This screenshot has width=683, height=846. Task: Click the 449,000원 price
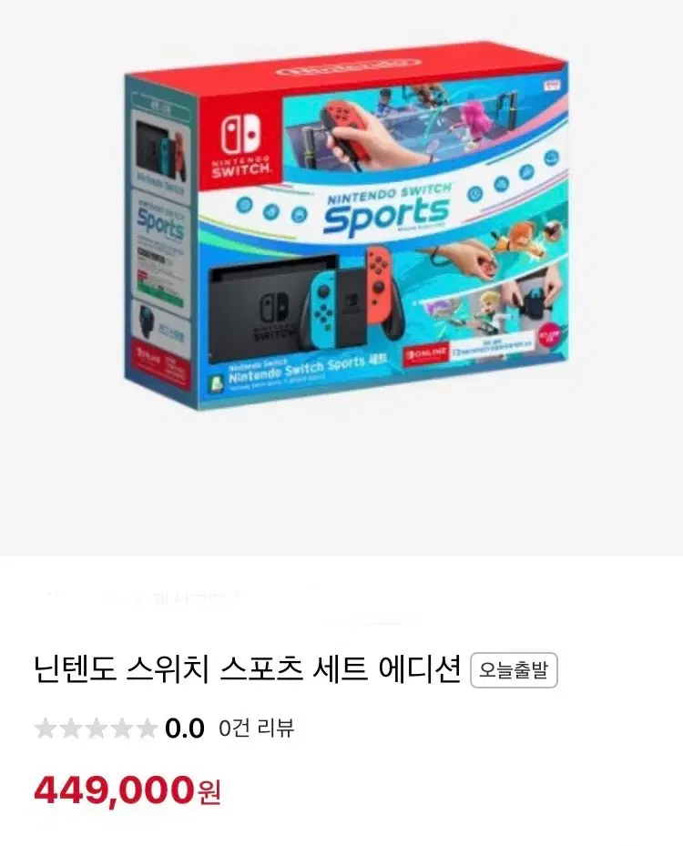click(127, 791)
